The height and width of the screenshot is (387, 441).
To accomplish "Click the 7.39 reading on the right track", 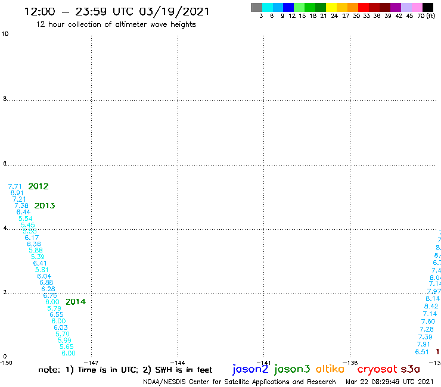I will point(426,337).
